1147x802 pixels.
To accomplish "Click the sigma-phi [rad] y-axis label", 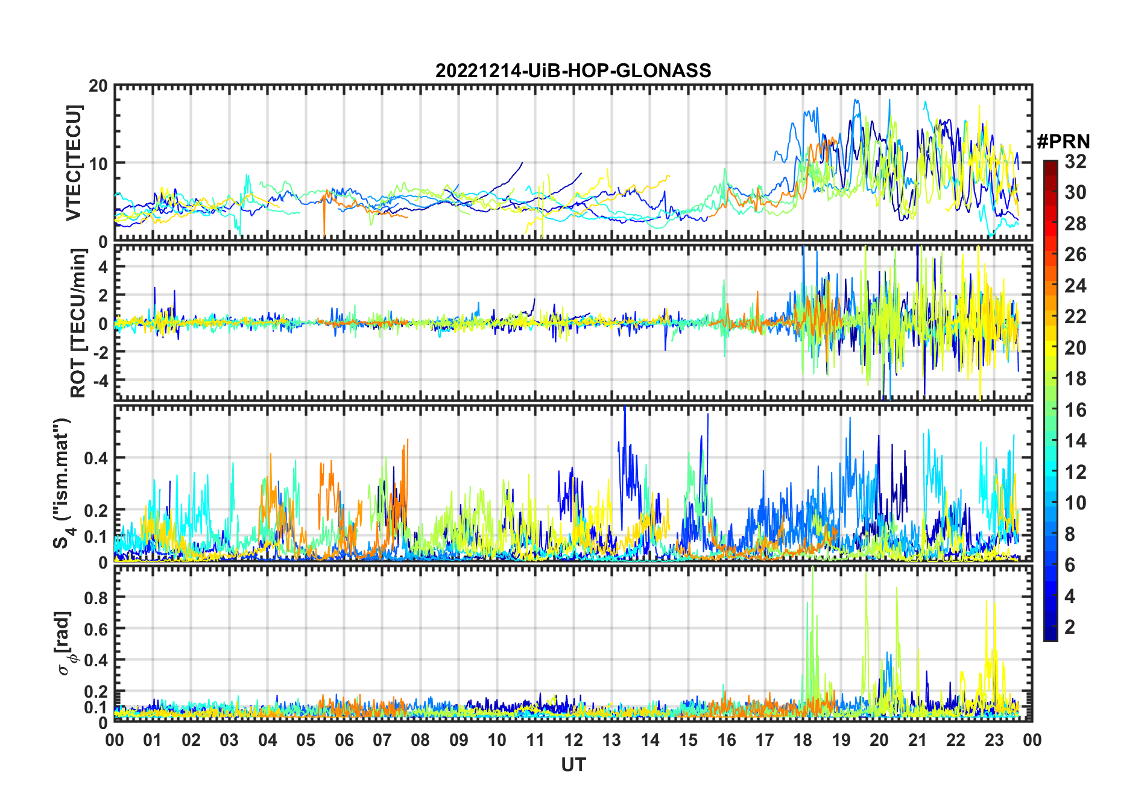I will coord(64,643).
